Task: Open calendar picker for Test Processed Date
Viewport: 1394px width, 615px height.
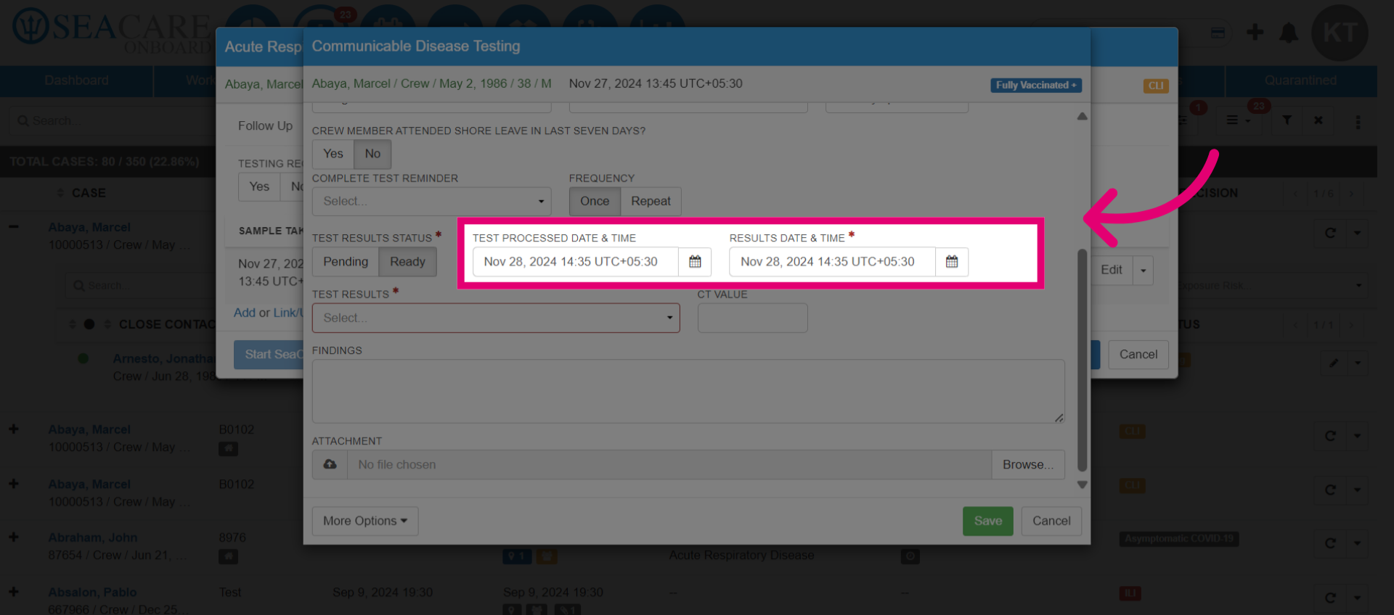Action: 695,262
